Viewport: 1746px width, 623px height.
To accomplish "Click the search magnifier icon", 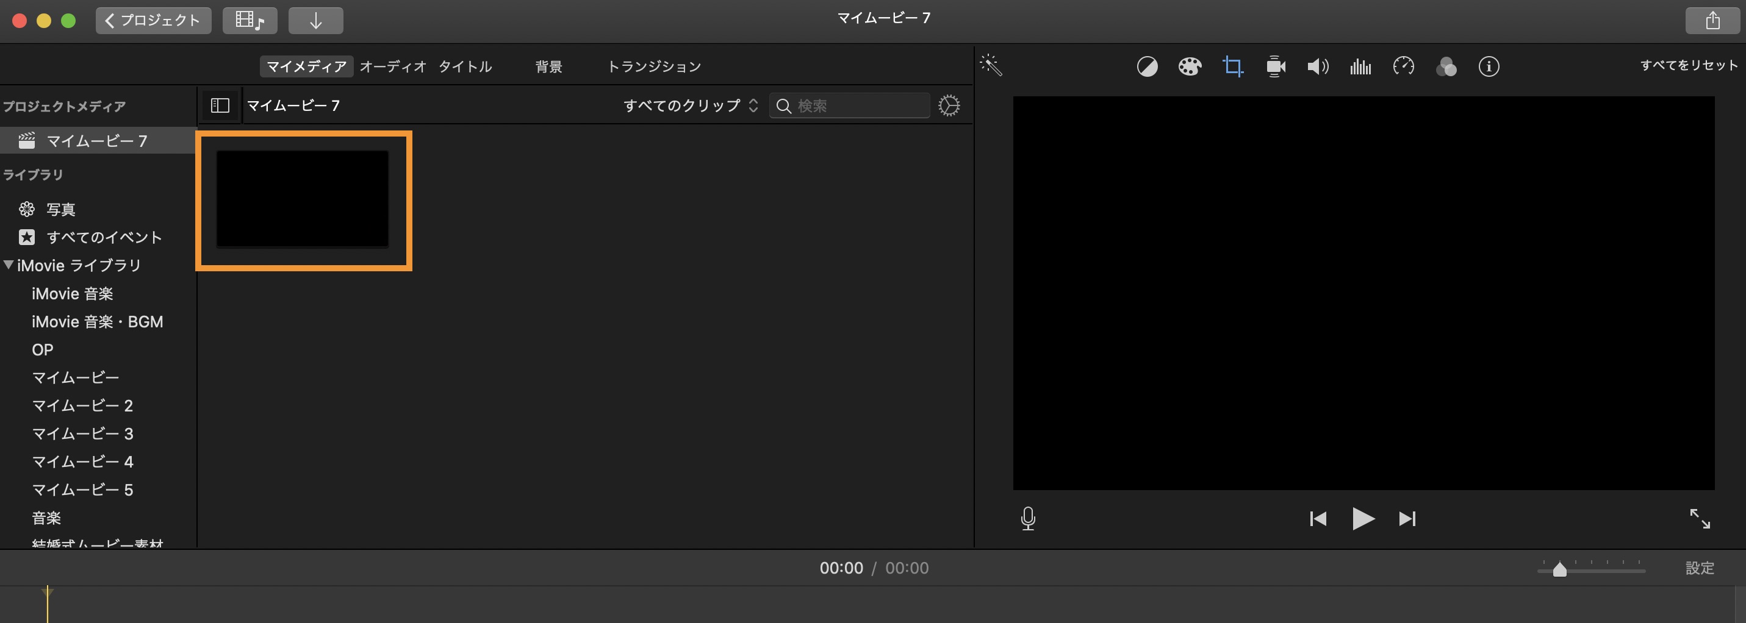I will (x=783, y=105).
